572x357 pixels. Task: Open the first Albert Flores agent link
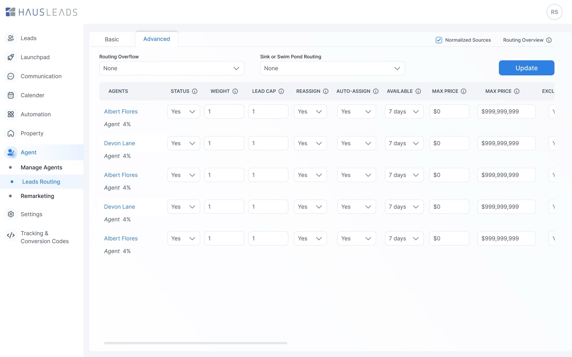(121, 111)
